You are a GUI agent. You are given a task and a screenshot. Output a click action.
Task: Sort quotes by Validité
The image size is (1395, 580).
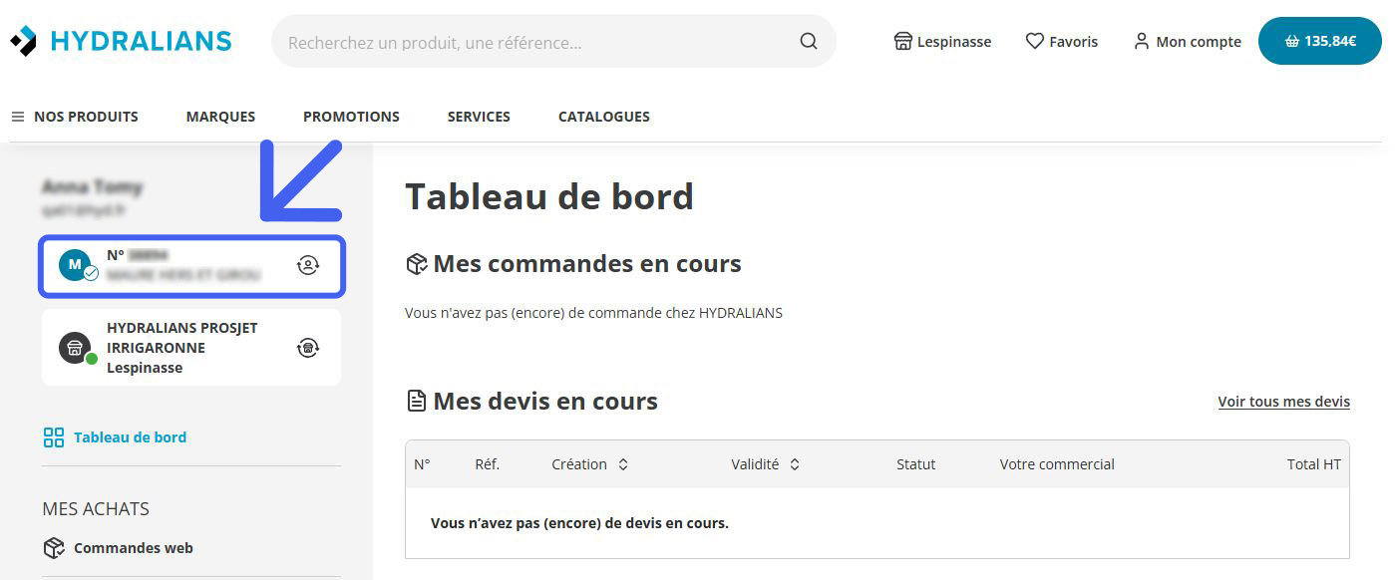(766, 464)
